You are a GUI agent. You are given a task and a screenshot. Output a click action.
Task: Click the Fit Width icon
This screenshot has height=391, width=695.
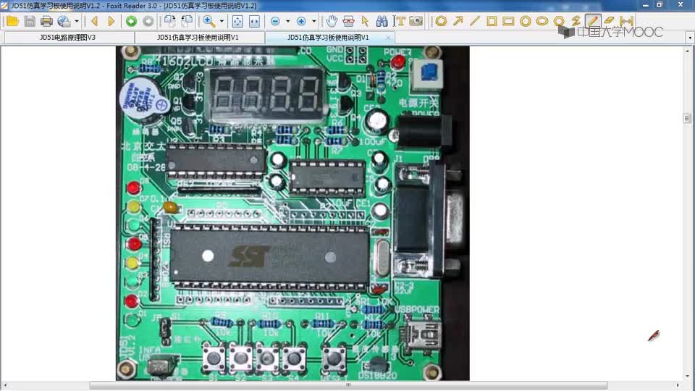254,21
